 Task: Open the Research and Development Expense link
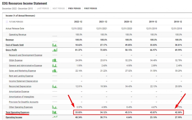[x=25, y=55]
